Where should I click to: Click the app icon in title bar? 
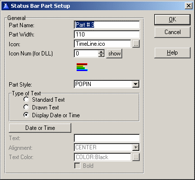[x=6, y=6]
